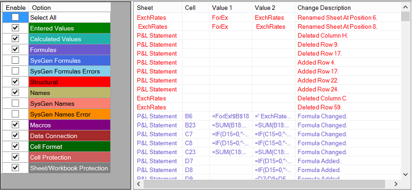
Task: Click the Macros purple color label
Action: 70,125
